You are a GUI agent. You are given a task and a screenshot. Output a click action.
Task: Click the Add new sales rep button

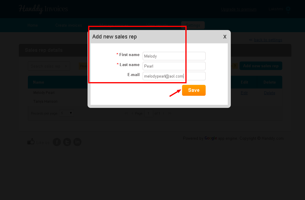pos(261,66)
